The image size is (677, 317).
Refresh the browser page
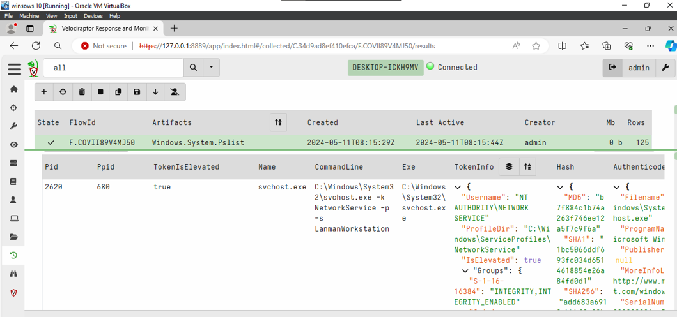pyautogui.click(x=36, y=46)
